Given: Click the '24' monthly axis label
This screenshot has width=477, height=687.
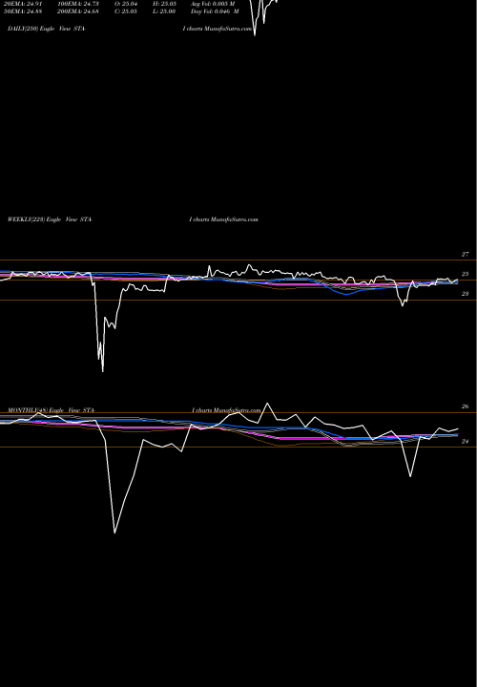Looking at the screenshot, I should (x=465, y=442).
